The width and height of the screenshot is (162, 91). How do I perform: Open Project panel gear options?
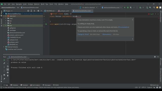click(38, 11)
